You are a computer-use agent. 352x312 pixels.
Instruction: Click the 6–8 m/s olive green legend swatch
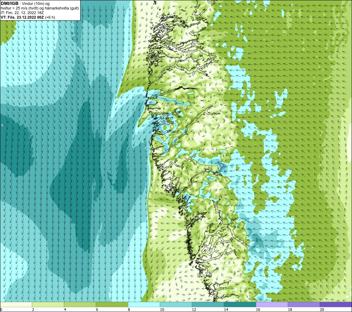[x=112, y=305]
